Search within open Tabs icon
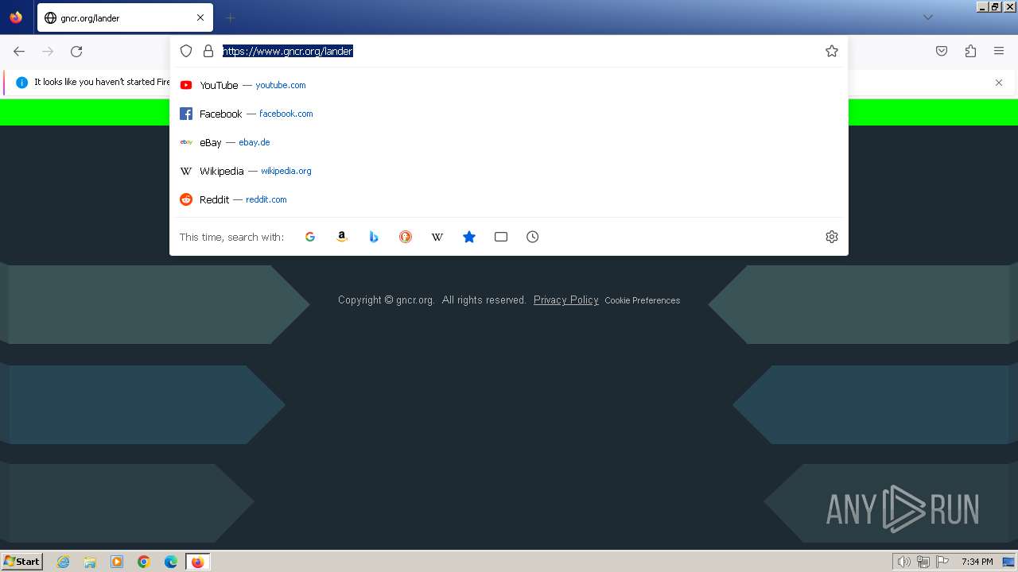The width and height of the screenshot is (1018, 572). coord(501,237)
